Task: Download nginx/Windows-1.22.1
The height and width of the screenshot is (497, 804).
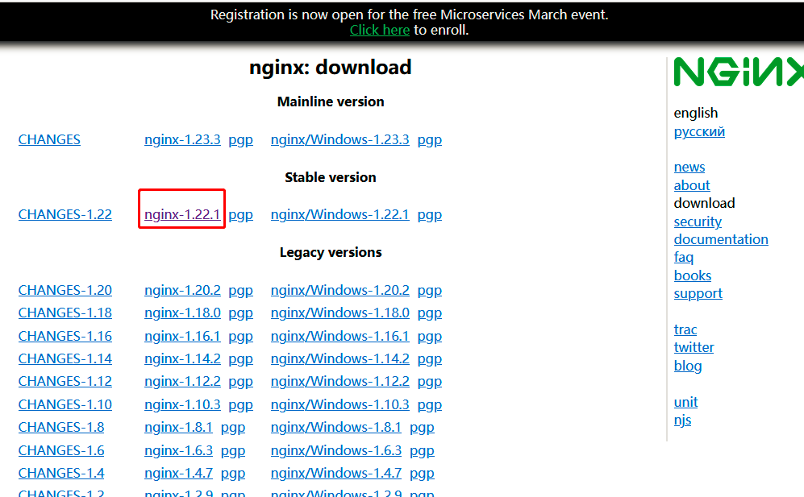Action: click(x=340, y=214)
